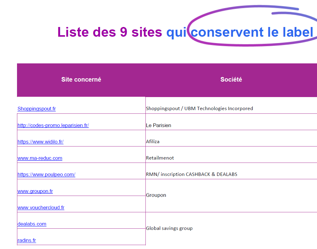Viewport: 317px width, 249px height.
Task: Select the 'Société' column header
Action: point(231,80)
